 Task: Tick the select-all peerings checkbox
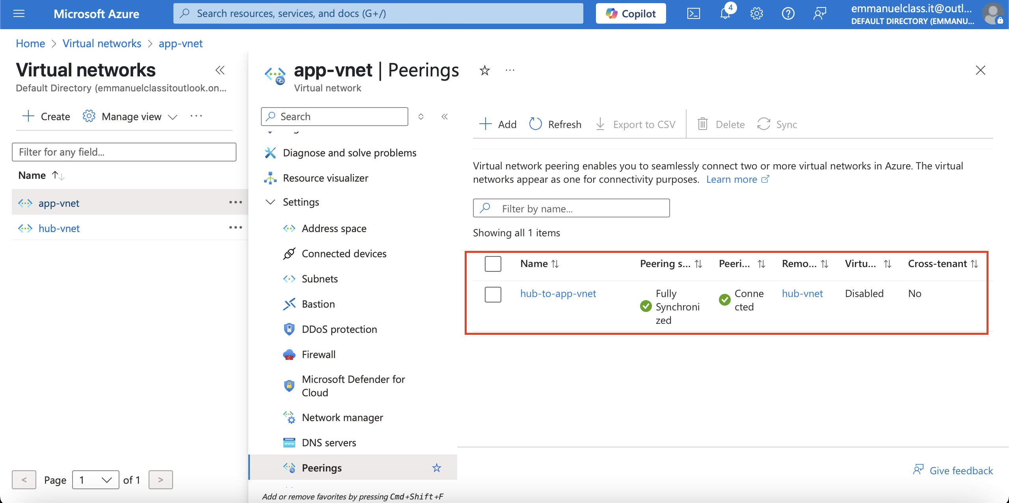[x=493, y=264]
